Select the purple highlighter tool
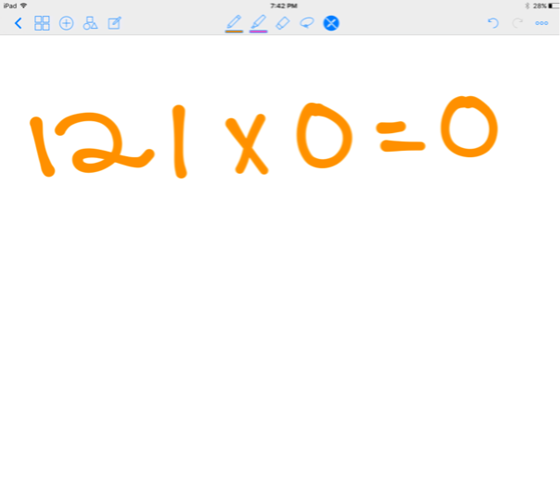The image size is (560, 479). [x=258, y=22]
